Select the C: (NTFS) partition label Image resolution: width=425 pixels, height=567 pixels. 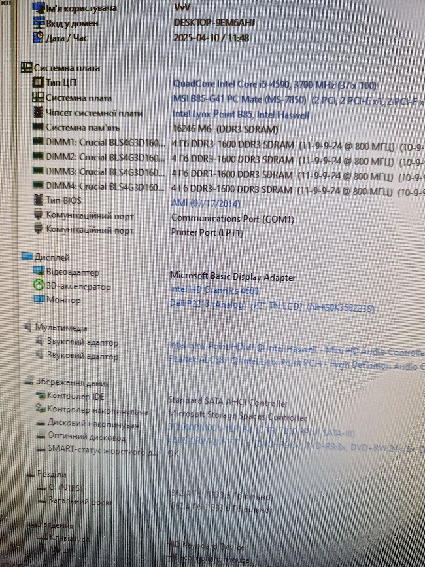(65, 488)
